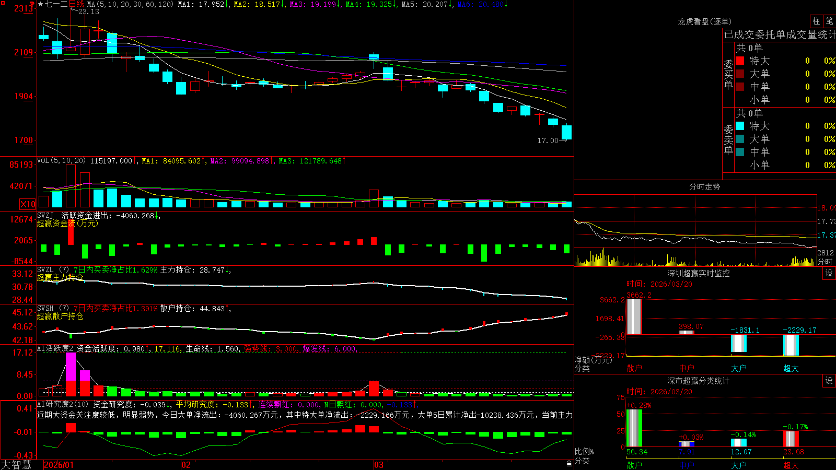Screen dimensions: 836x470
Task: Click the dark red 大单 buy swatch
Action: 740,74
